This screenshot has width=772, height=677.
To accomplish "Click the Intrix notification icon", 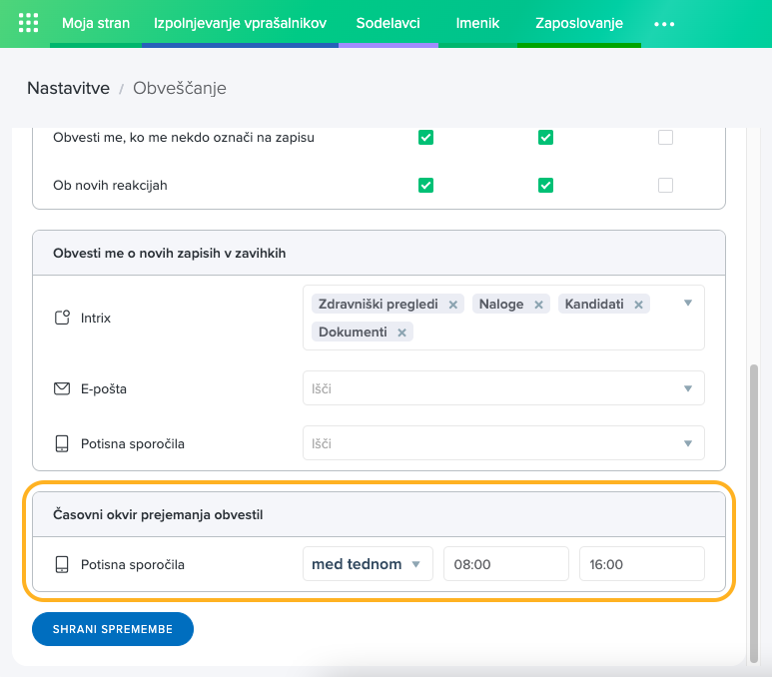I will click(x=62, y=319).
